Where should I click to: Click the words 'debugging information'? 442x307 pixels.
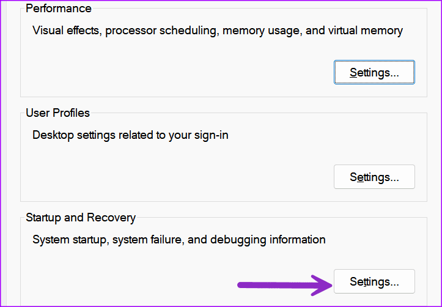268,240
